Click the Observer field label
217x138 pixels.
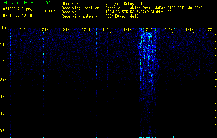[70, 4]
